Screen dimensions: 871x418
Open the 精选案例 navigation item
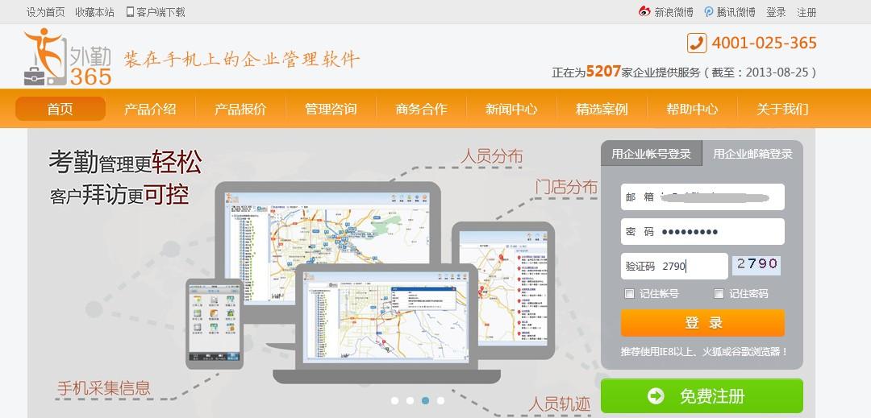point(602,110)
